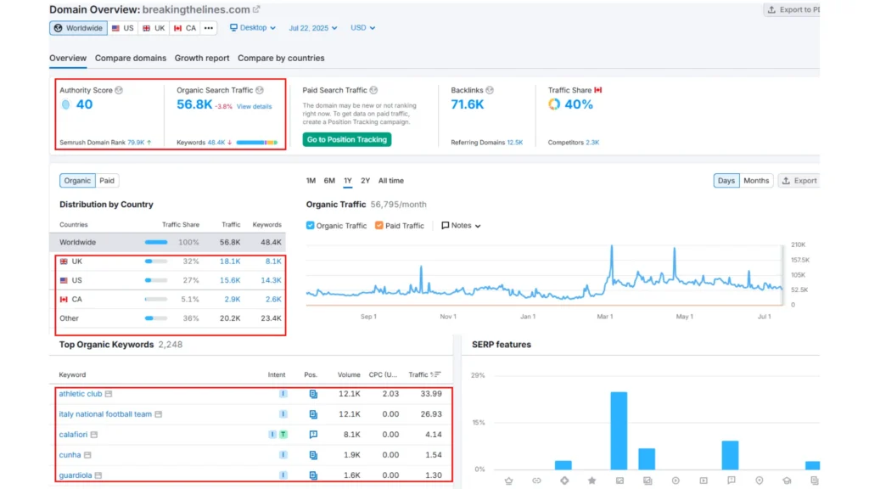Click the speech bubble SERP feature icon
Viewport: 869px width, 489px height.
[731, 481]
